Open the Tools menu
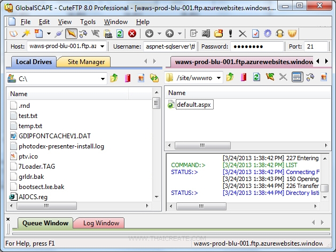This screenshot has height=252, width=336. click(88, 22)
